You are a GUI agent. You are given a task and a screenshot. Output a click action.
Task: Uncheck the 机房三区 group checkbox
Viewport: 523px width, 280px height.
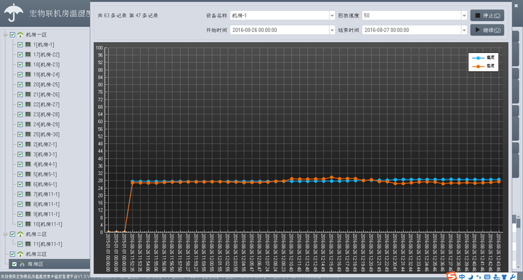tap(12, 254)
